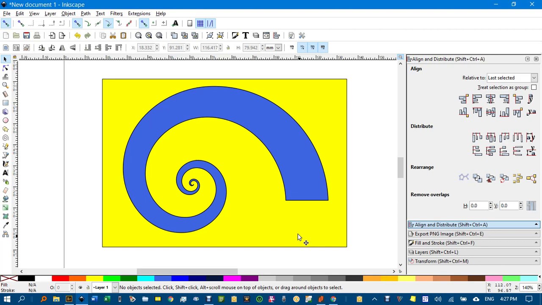The width and height of the screenshot is (542, 305).
Task: Open the Path menu
Action: pos(86,14)
